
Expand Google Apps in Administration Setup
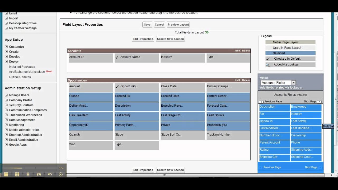point(6,145)
